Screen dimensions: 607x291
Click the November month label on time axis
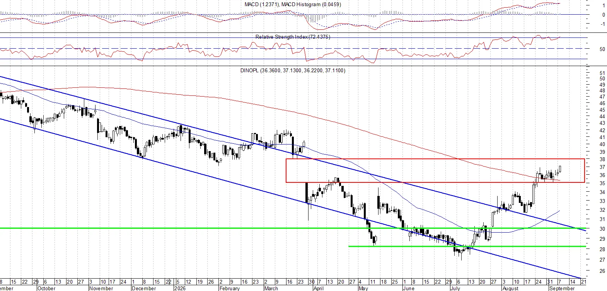pyautogui.click(x=101, y=288)
